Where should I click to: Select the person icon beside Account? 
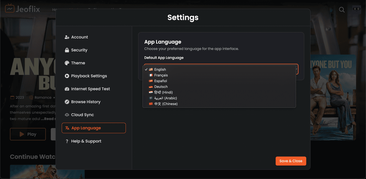coord(67,37)
